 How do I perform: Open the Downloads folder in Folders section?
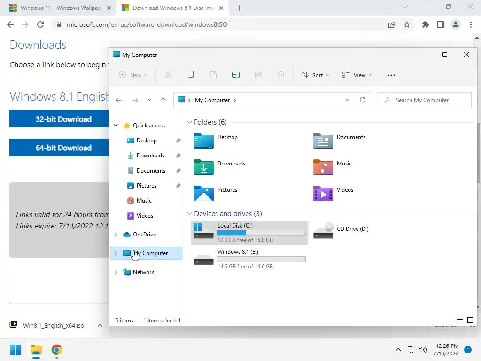[x=219, y=167]
